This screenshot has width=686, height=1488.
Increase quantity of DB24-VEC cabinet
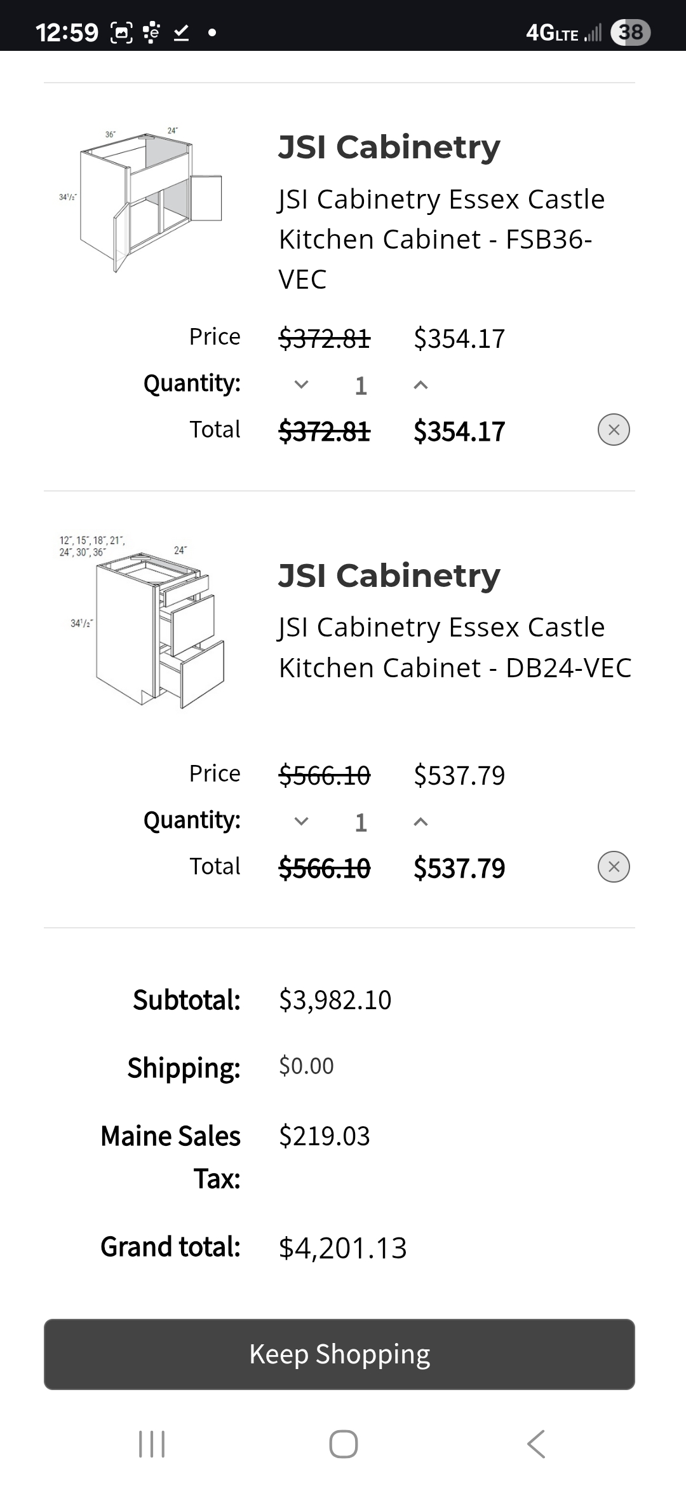pos(420,821)
